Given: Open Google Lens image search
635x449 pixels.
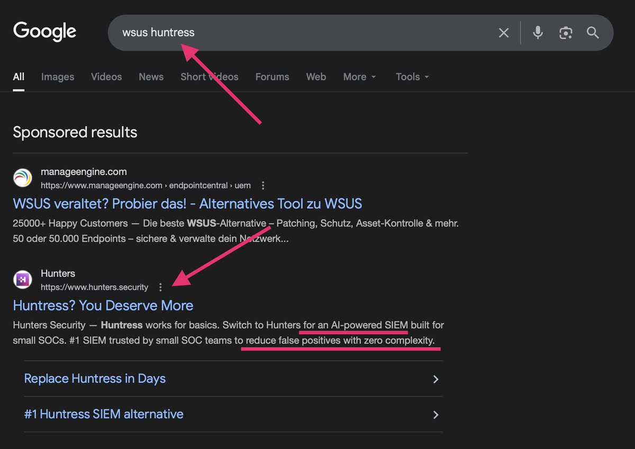Looking at the screenshot, I should coord(566,33).
